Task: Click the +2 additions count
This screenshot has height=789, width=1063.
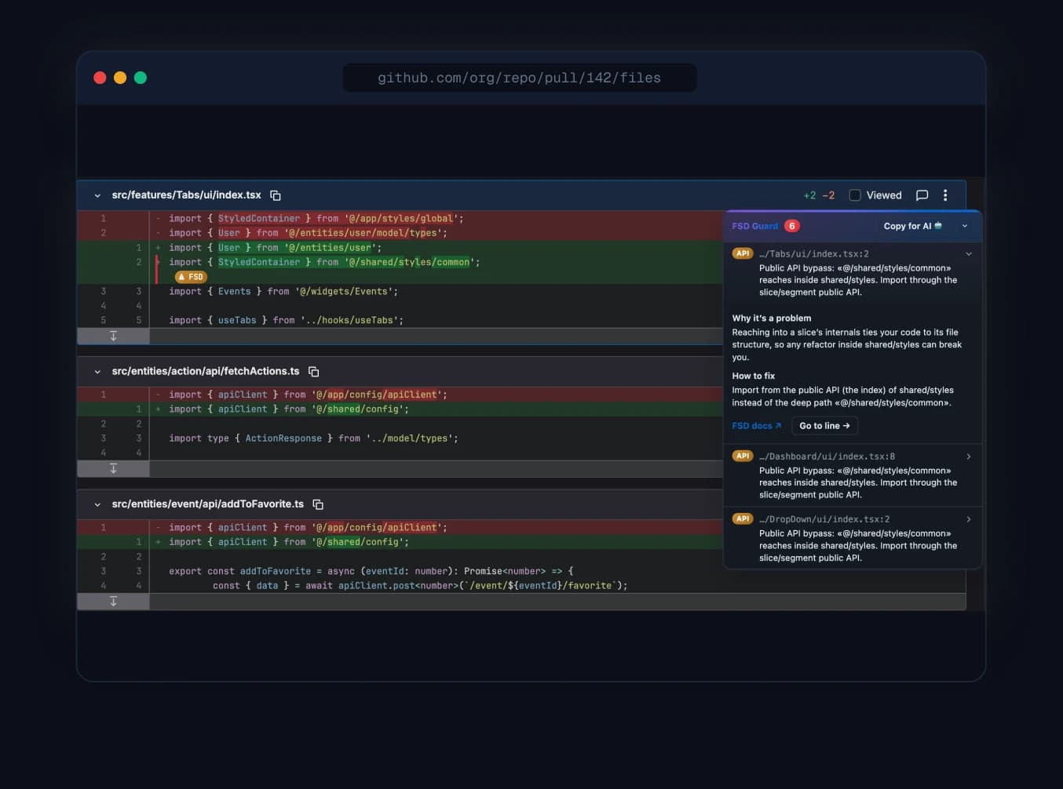Action: [809, 195]
